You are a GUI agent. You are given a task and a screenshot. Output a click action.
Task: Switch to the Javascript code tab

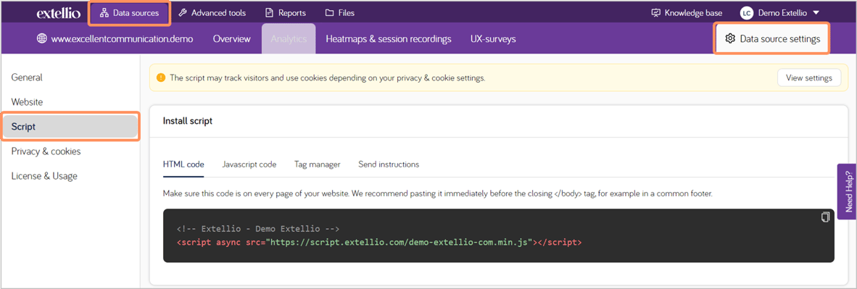(x=249, y=164)
